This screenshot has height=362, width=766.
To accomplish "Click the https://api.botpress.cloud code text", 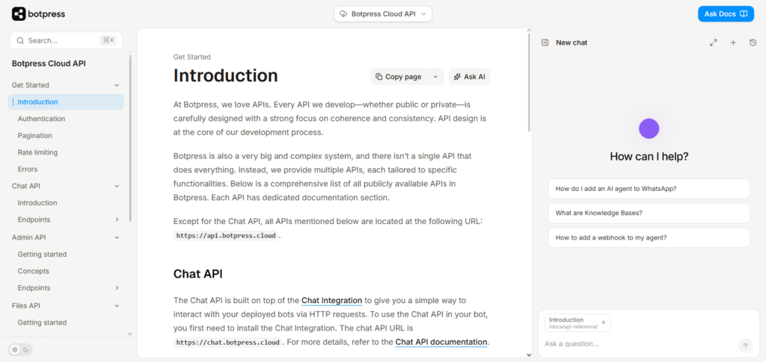I will (226, 236).
